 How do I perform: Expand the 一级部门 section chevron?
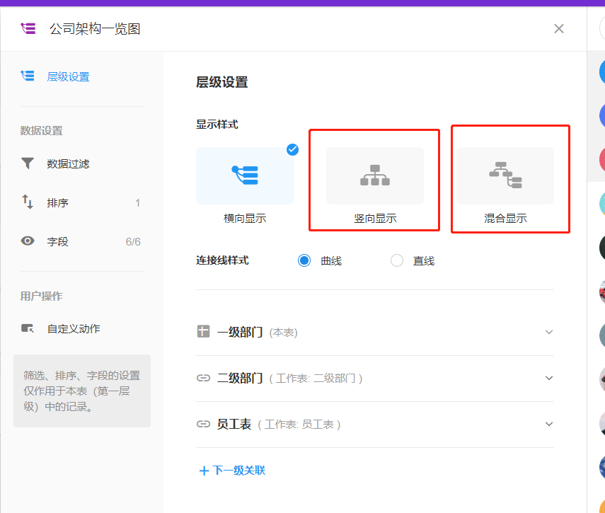(x=549, y=332)
